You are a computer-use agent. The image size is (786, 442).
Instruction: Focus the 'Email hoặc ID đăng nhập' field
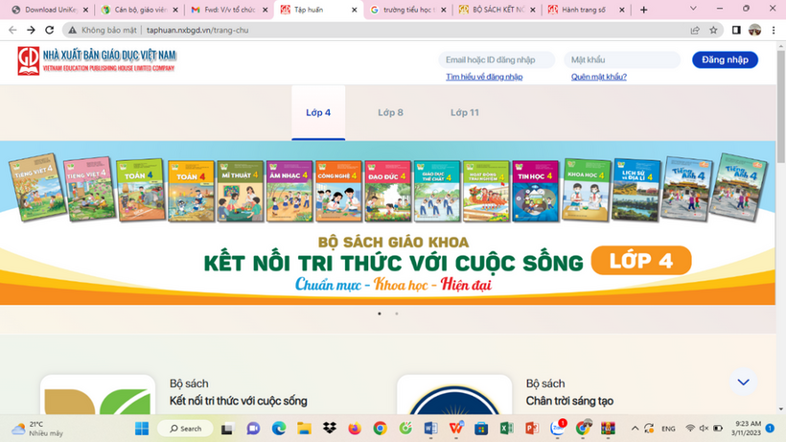click(497, 59)
